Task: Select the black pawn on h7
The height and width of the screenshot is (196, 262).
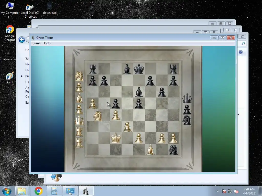Action: click(x=173, y=81)
